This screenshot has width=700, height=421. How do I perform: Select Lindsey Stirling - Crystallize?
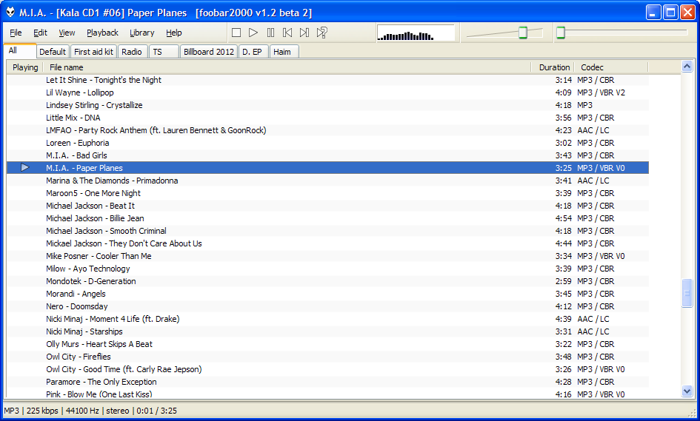[x=327, y=105]
